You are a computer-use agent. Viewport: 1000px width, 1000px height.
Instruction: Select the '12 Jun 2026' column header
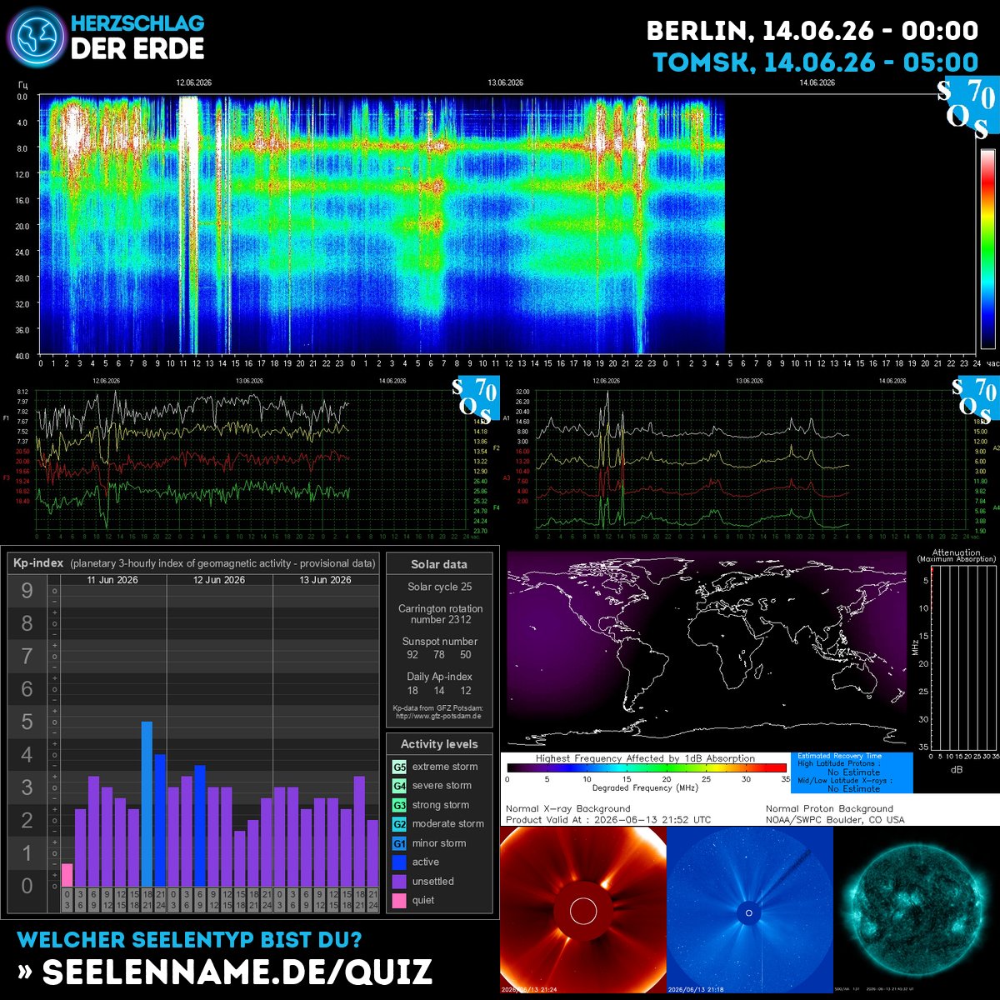pyautogui.click(x=219, y=580)
